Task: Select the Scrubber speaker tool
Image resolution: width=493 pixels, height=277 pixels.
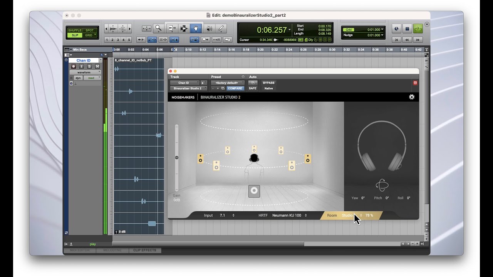Action: click(209, 28)
